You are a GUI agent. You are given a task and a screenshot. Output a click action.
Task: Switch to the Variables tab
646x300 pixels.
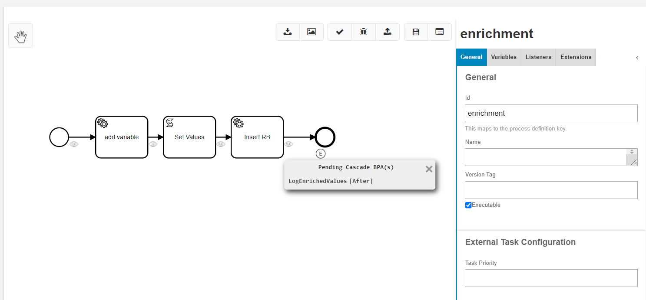[504, 57]
